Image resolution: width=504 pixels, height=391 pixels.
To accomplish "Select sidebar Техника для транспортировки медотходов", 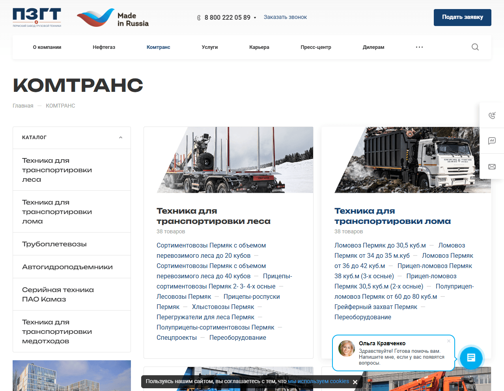I will [72, 331].
